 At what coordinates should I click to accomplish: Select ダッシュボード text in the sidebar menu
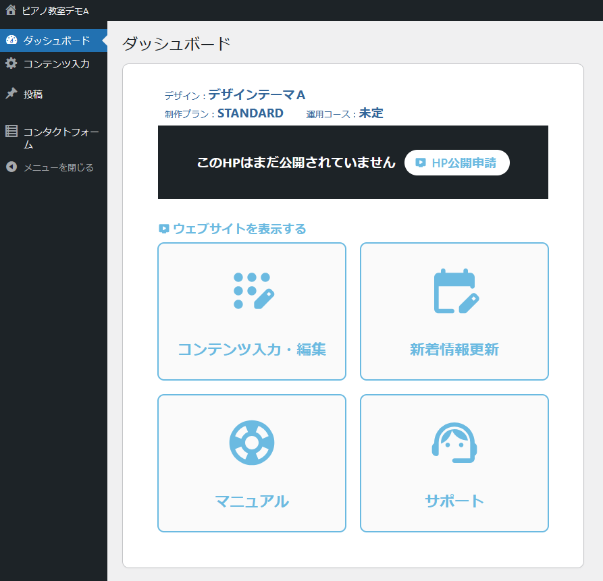pyautogui.click(x=57, y=40)
